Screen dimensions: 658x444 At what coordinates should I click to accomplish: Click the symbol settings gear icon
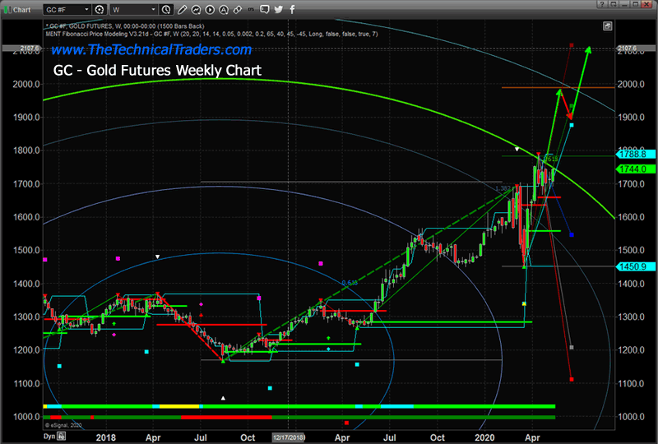click(100, 9)
